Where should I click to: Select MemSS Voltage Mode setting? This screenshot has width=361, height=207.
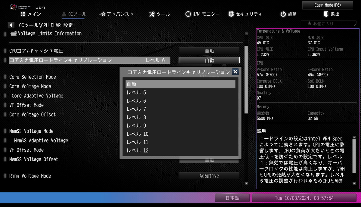tap(31, 131)
